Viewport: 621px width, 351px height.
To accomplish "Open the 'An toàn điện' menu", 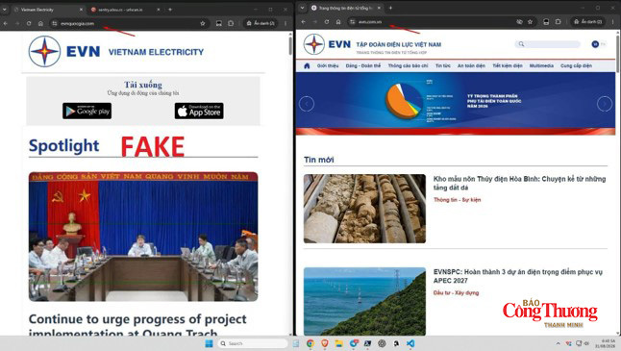I will pos(471,65).
